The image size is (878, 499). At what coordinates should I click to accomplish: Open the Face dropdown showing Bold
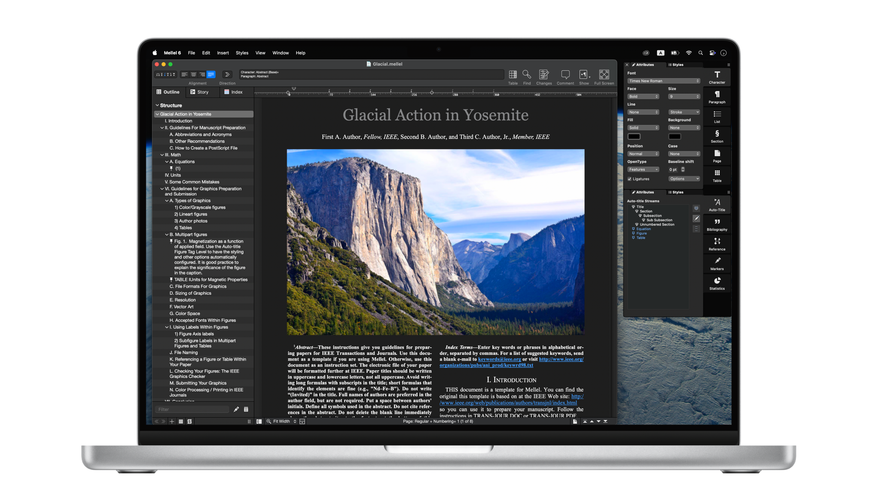point(643,96)
